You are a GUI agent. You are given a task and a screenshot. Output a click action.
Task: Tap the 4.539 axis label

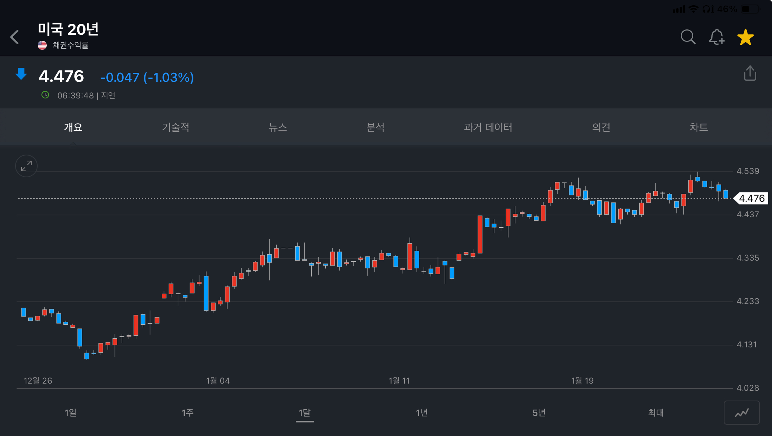click(748, 171)
